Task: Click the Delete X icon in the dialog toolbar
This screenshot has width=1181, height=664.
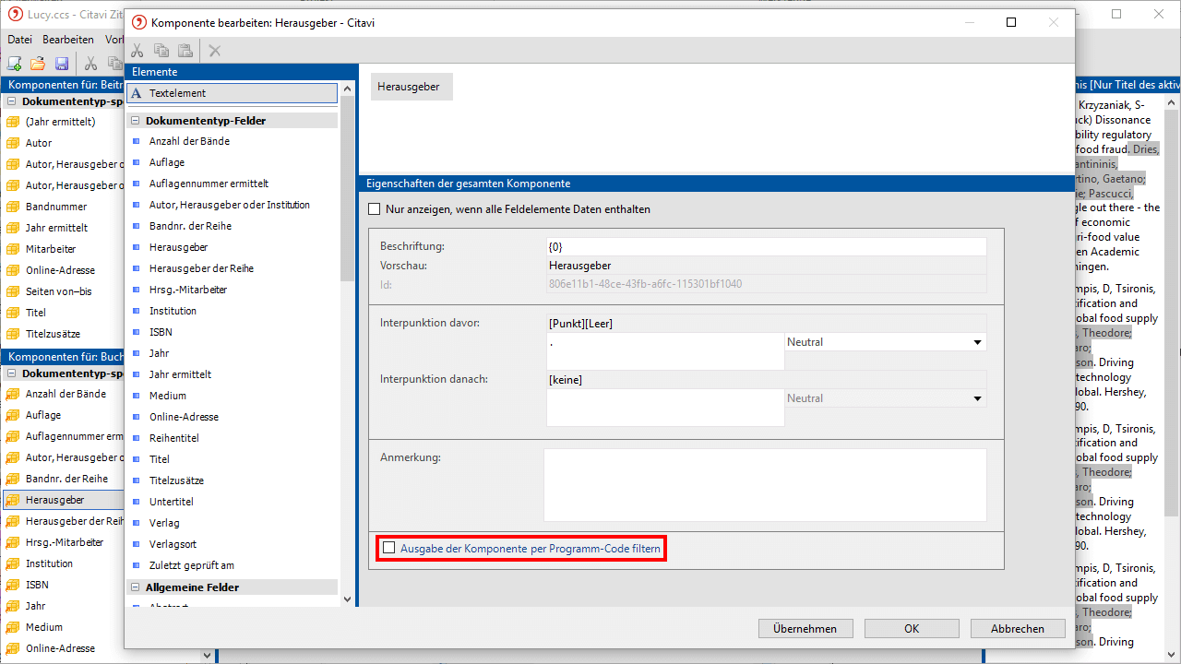Action: pyautogui.click(x=215, y=51)
